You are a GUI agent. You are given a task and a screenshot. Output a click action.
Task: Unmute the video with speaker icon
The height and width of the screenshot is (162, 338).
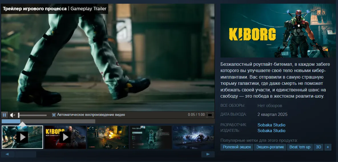click(x=13, y=115)
